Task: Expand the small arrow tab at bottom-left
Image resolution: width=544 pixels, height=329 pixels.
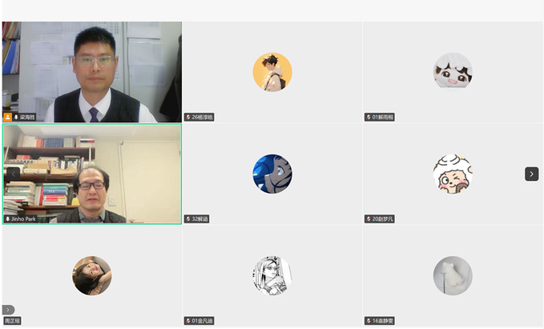Action: pos(8,310)
